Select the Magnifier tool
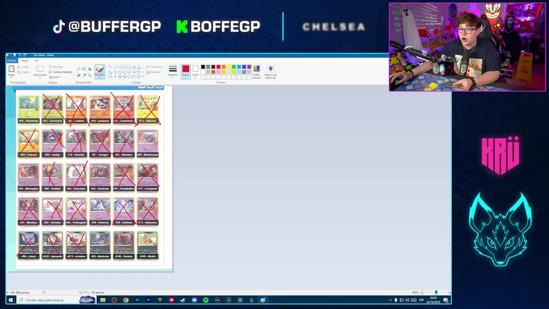Image resolution: width=549 pixels, height=309 pixels. point(89,75)
